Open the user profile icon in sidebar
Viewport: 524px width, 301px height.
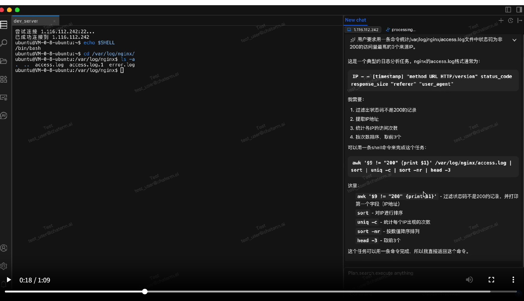click(4, 248)
